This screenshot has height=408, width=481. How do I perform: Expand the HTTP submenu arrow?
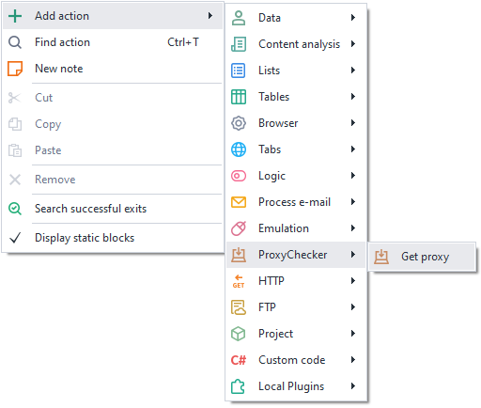coord(353,281)
